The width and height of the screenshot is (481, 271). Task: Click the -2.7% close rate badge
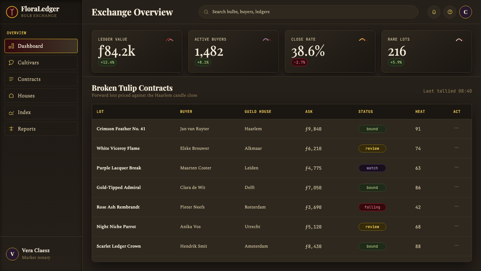coord(299,62)
